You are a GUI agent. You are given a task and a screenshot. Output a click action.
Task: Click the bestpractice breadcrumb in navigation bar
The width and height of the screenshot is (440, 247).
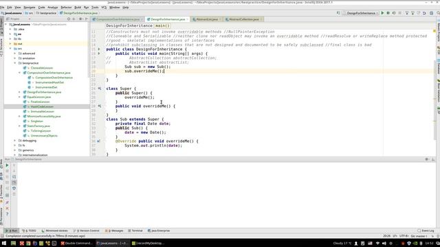47,13
